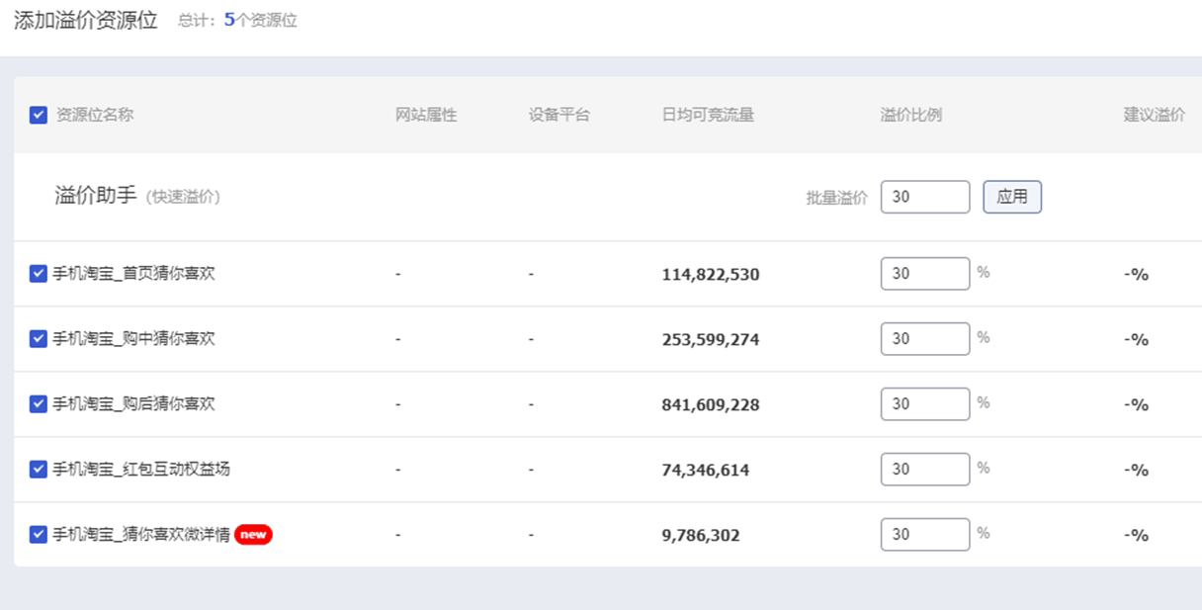Uncheck the 手机淘宝_购中猜你喜欢 checkbox
This screenshot has height=610, width=1202.
[x=39, y=339]
